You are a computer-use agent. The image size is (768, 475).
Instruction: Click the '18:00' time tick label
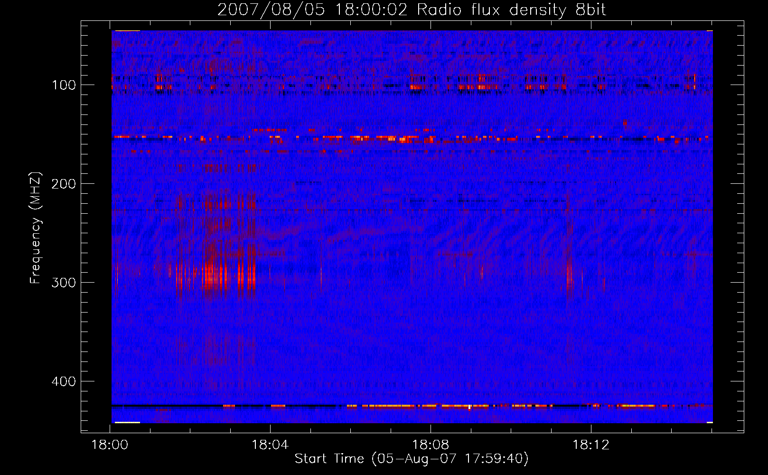(x=110, y=445)
